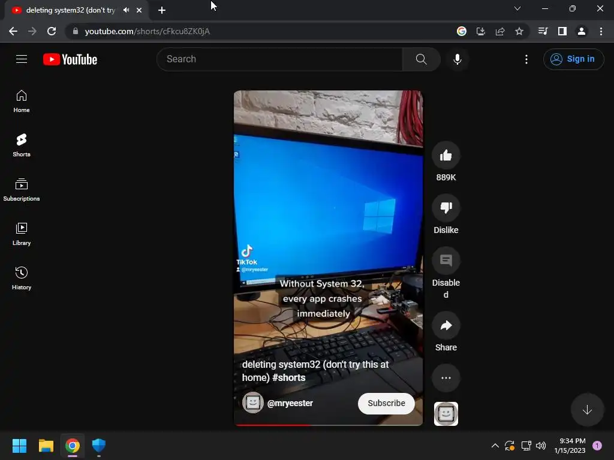Open the @mryeester channel link
The image size is (614, 460).
[x=290, y=403]
